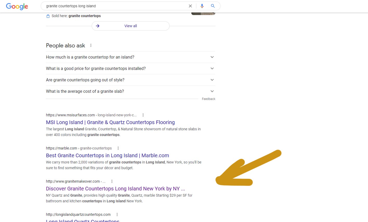Image resolution: width=368 pixels, height=222 pixels.
Task: Click the product thumbnail image near Sold here
Action: click(203, 14)
